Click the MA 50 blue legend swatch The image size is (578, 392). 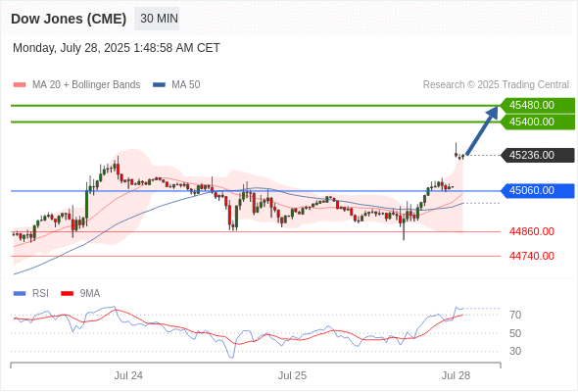[159, 85]
